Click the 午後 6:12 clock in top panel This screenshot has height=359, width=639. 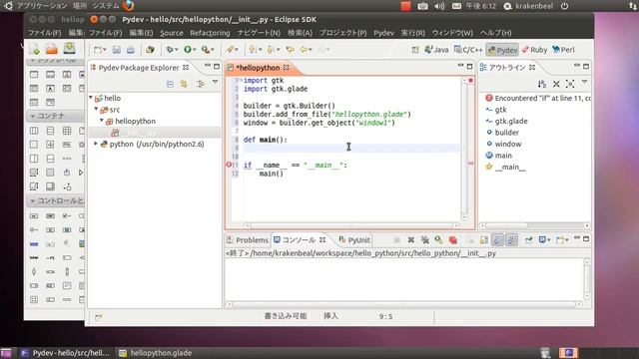pyautogui.click(x=481, y=6)
